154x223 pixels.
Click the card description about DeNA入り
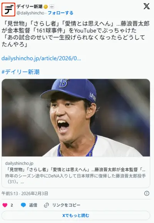75,179
